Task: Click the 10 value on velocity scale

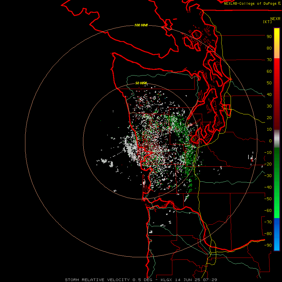Action: pos(269,129)
